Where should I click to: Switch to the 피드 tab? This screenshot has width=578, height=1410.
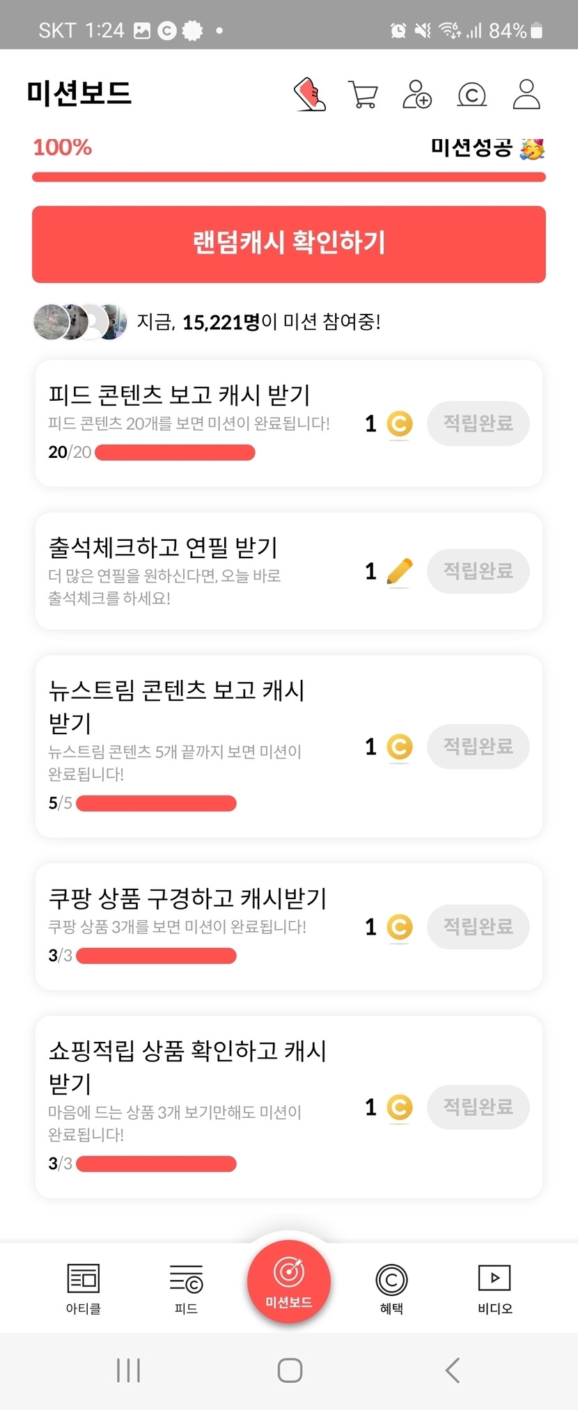click(186, 1288)
